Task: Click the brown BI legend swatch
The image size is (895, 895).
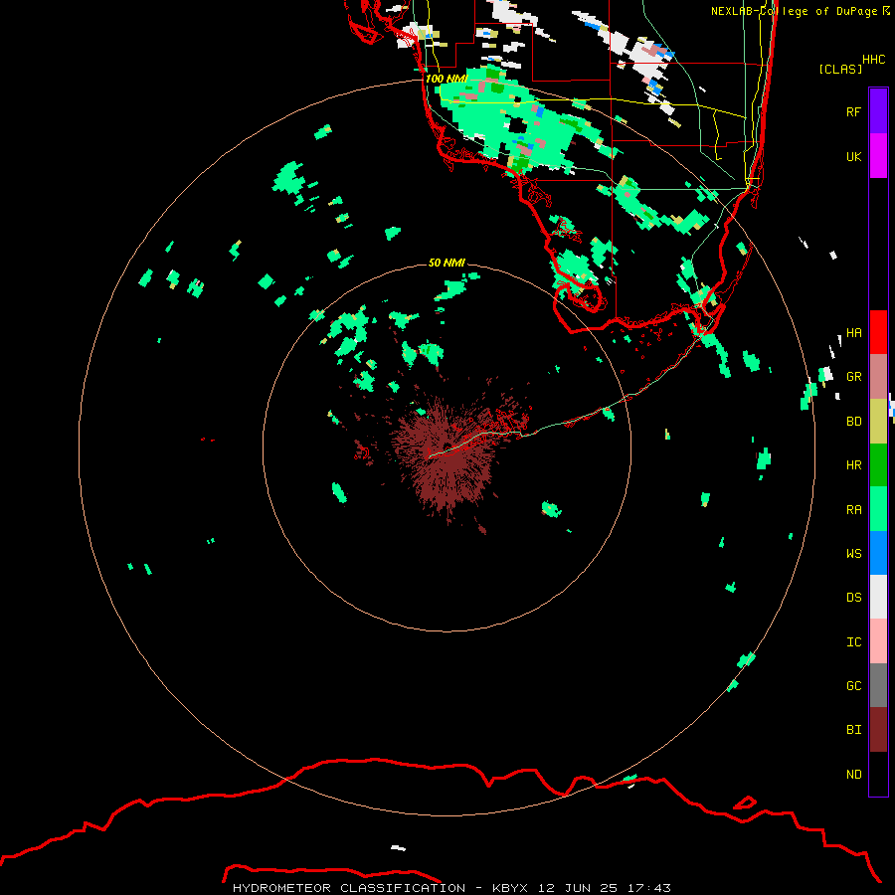Action: click(x=878, y=730)
